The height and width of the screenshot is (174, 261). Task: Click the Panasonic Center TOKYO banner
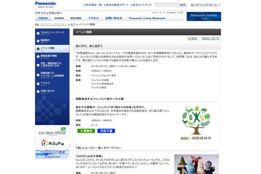tap(204, 16)
